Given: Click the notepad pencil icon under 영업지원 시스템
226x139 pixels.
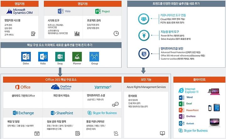Looking at the screenshot, I should coord(33,34).
